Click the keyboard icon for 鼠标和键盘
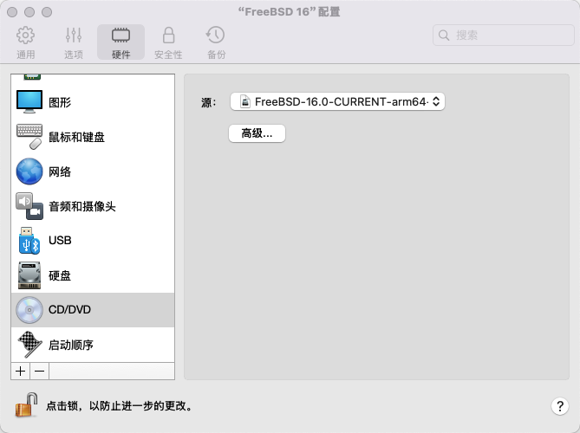The height and width of the screenshot is (433, 580). pos(29,137)
